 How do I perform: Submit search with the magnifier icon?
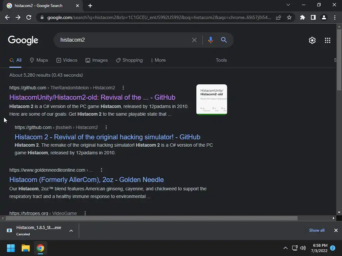click(x=224, y=40)
